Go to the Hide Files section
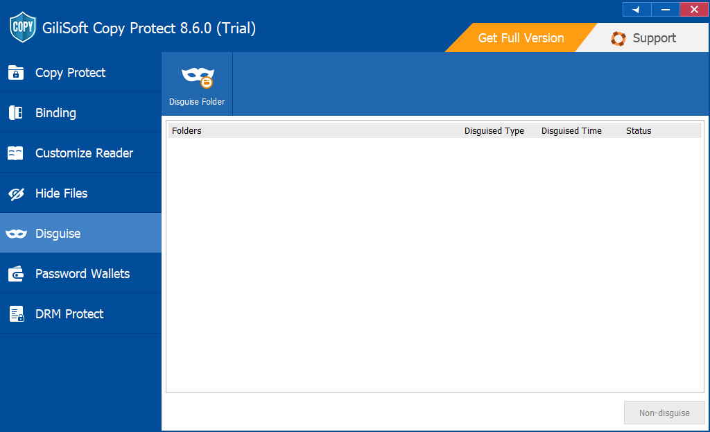The height and width of the screenshot is (432, 710). point(80,193)
